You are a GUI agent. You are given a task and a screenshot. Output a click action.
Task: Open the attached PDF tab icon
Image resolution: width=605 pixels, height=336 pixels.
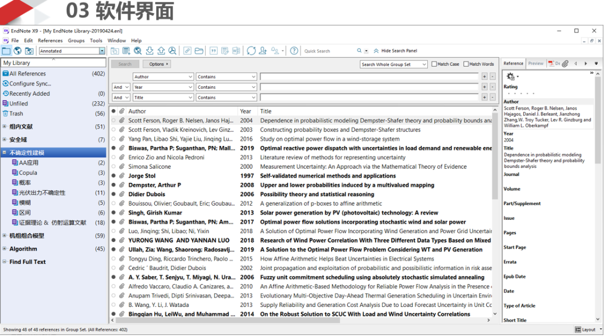(551, 64)
